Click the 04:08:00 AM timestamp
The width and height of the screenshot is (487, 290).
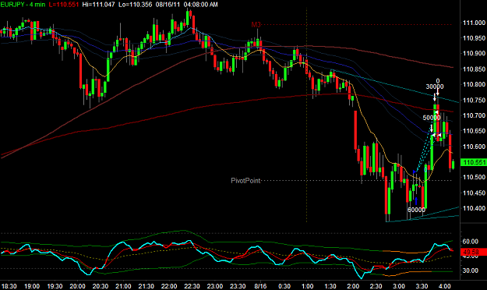coord(200,5)
